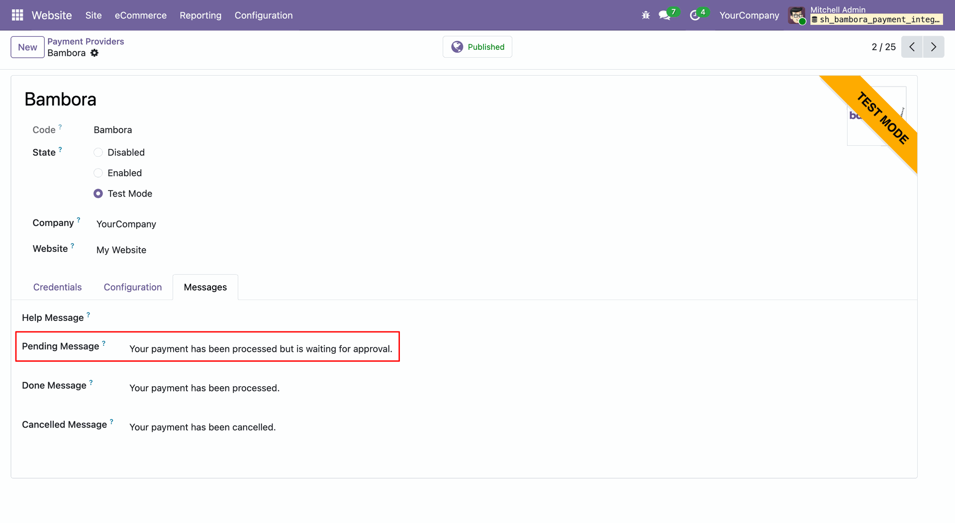The image size is (955, 523).
Task: Open the Site menu
Action: (94, 15)
